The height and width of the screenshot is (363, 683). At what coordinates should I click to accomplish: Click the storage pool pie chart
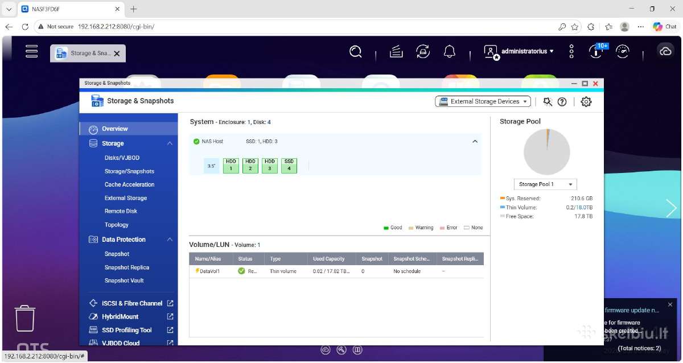point(546,151)
